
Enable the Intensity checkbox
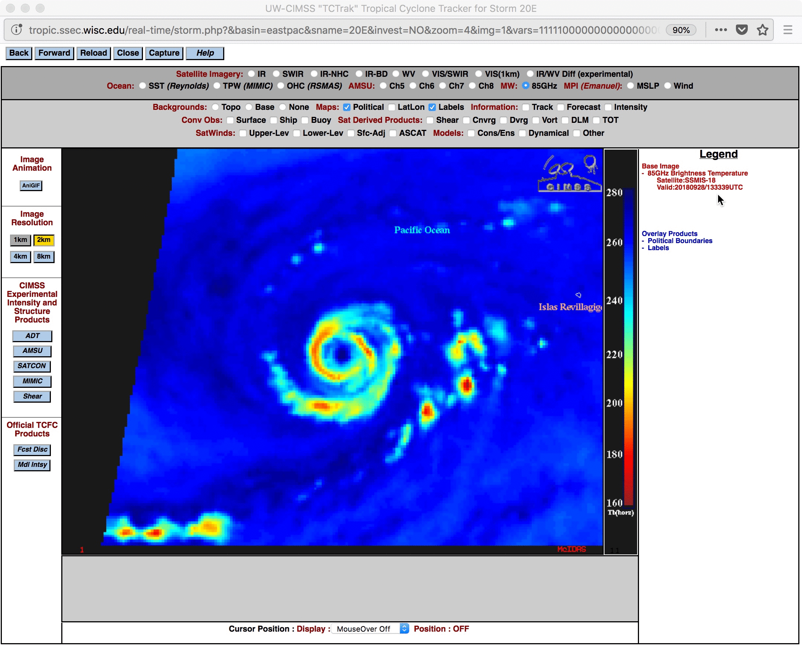tap(608, 107)
